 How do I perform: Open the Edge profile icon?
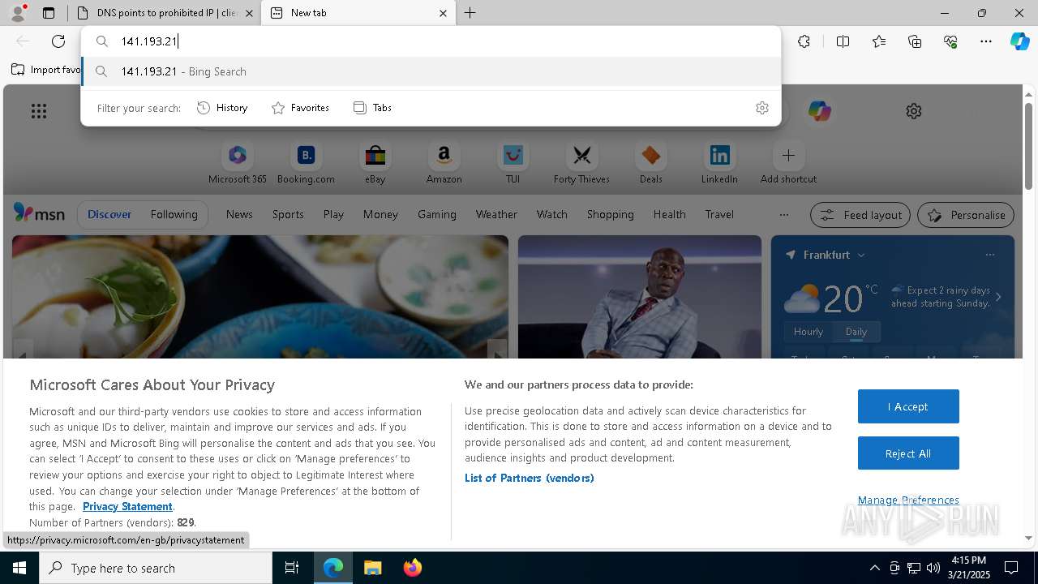click(18, 13)
